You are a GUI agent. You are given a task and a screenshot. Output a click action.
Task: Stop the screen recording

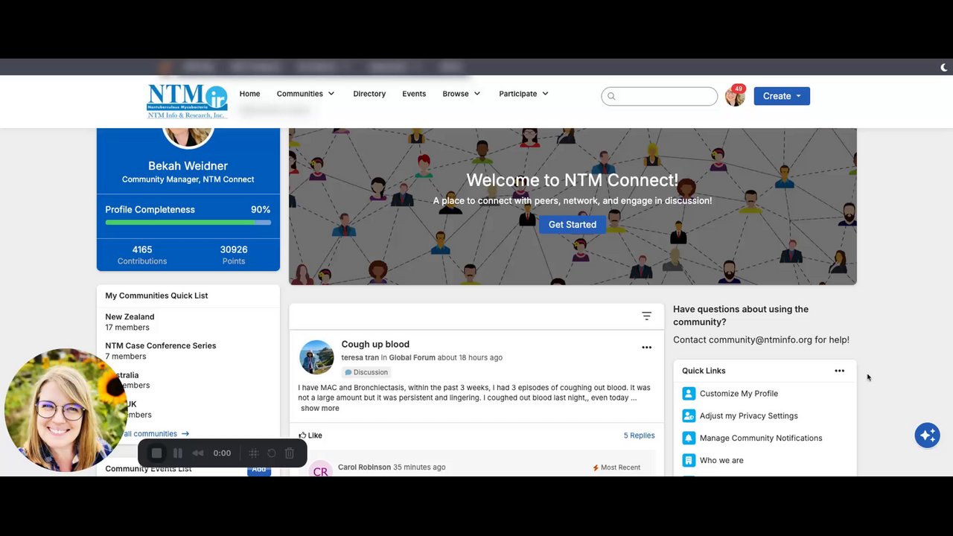pos(156,453)
